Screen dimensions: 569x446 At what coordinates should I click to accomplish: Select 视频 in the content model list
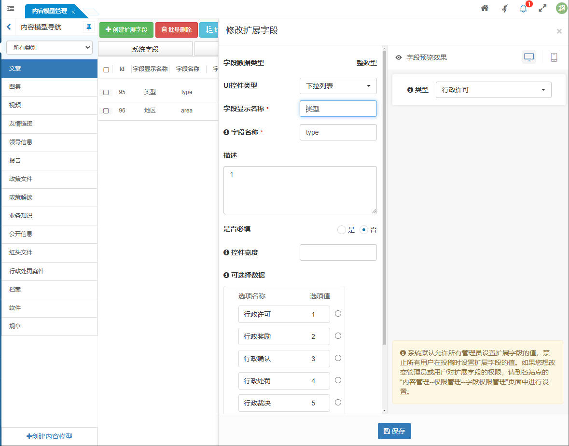point(48,105)
